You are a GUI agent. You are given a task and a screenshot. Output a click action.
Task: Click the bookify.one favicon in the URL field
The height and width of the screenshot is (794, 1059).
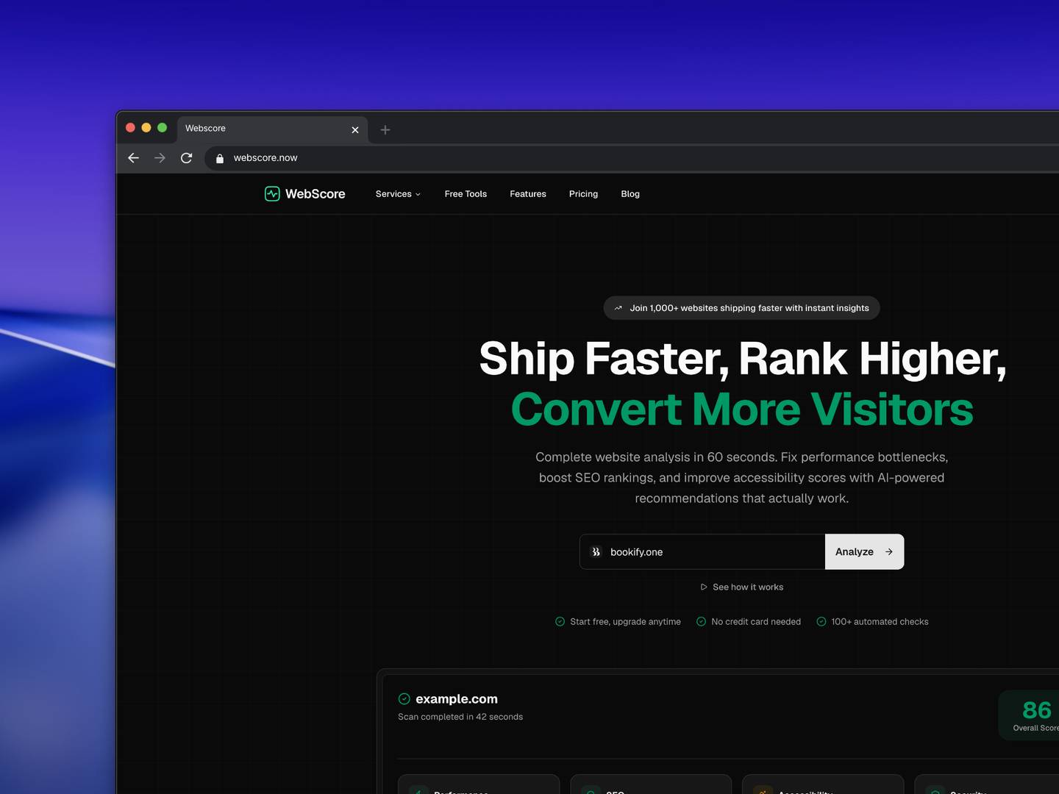point(596,551)
